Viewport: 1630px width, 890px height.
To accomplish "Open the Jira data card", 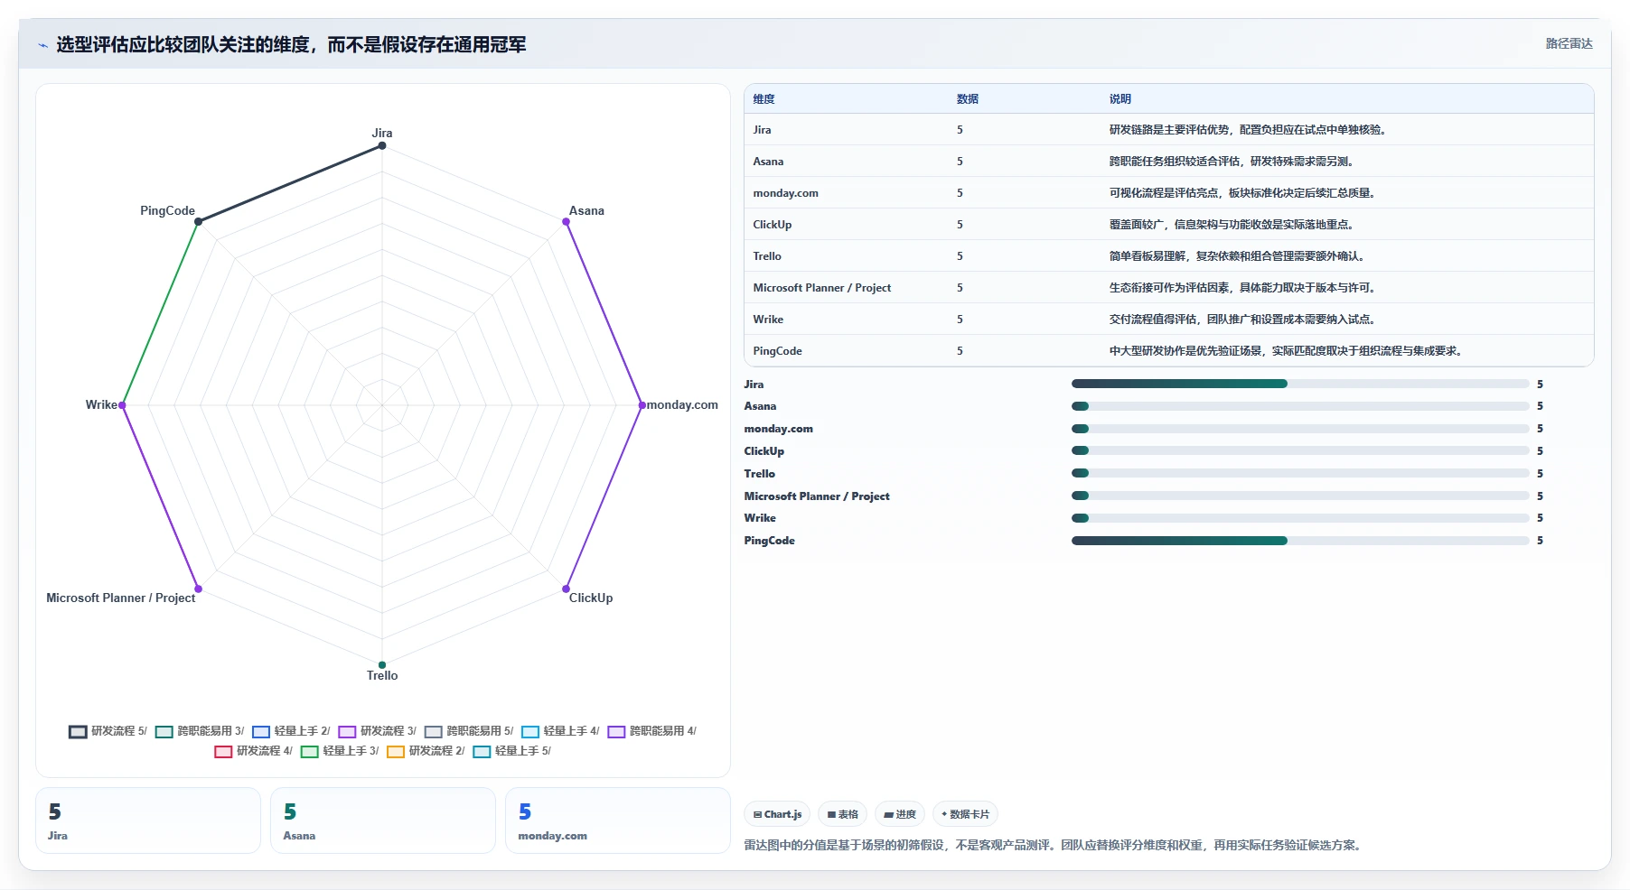I will tap(148, 820).
